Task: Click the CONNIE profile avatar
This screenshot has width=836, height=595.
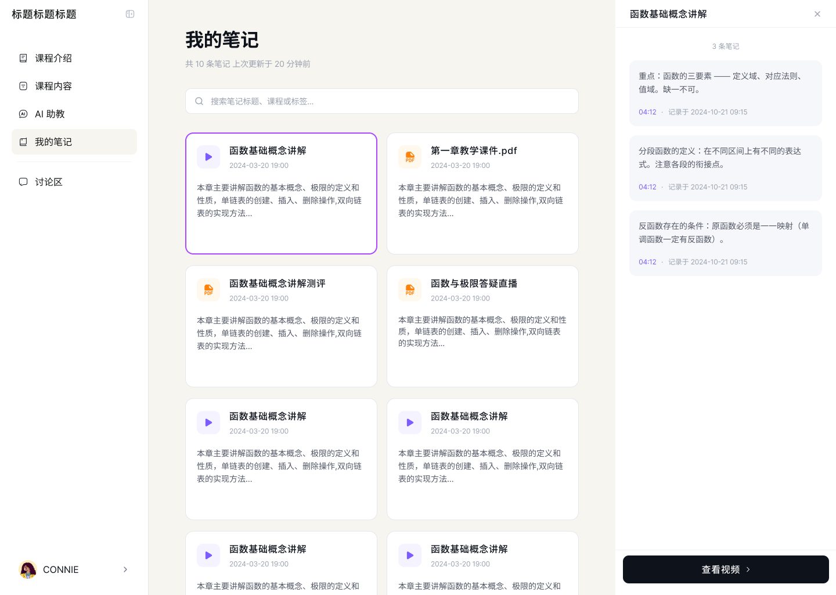Action: pyautogui.click(x=28, y=569)
